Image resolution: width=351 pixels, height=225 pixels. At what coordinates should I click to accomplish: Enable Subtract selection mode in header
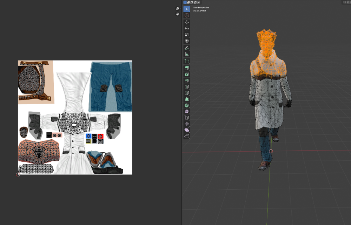pos(192,2)
